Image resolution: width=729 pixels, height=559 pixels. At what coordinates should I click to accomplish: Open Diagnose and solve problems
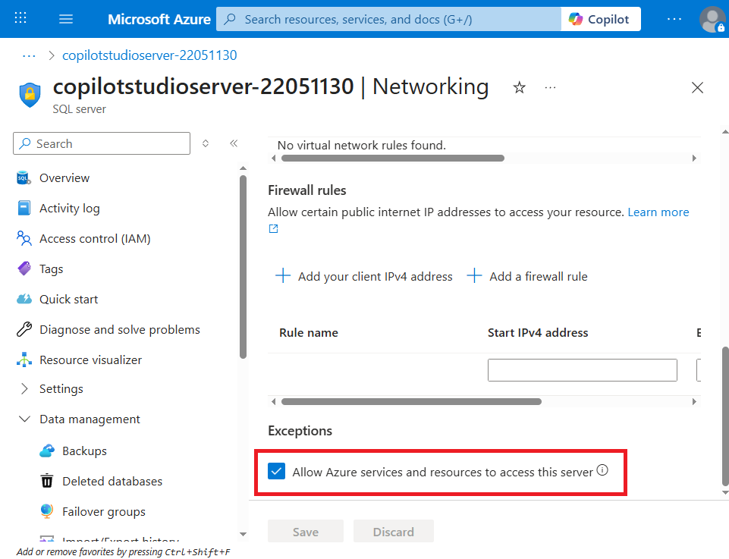(x=119, y=330)
